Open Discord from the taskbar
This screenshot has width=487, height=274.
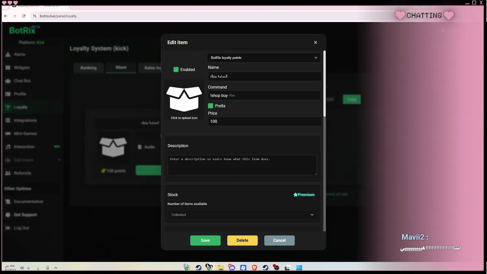click(x=232, y=268)
